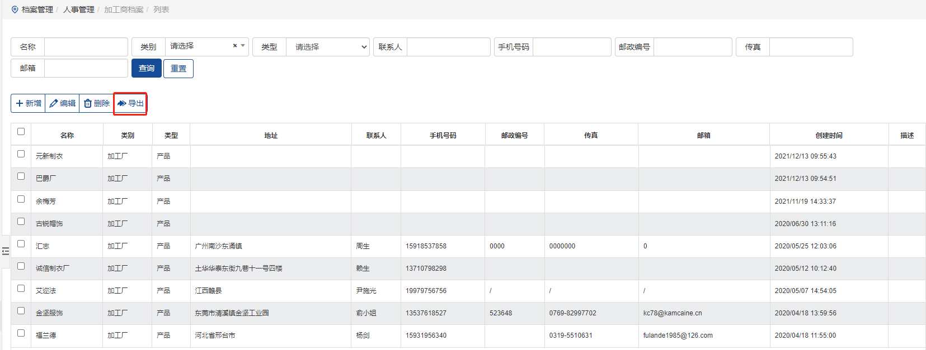The image size is (926, 350).
Task: Check the row for 元新制衣
Action: click(21, 154)
